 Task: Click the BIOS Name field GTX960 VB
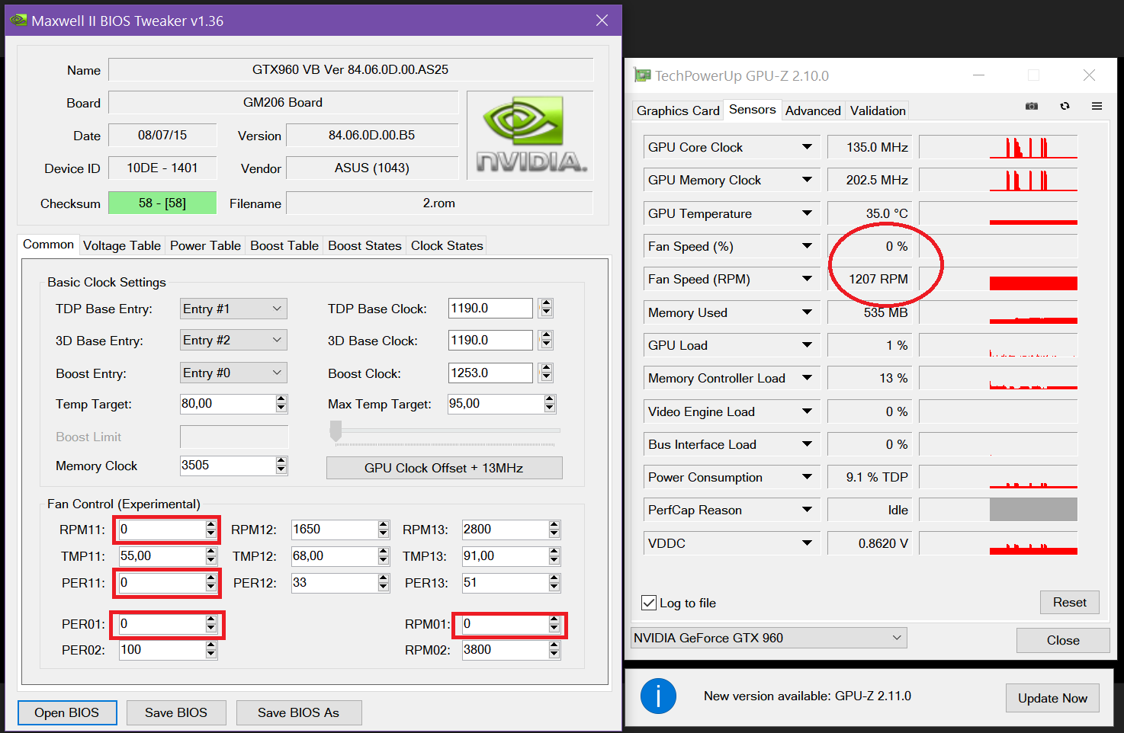[x=351, y=69]
